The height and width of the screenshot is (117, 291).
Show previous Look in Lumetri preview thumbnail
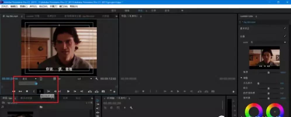coord(251,58)
